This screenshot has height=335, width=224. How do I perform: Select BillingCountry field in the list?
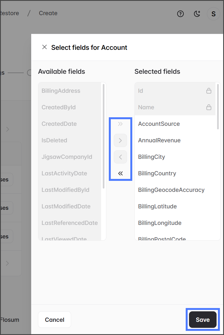pos(157,173)
